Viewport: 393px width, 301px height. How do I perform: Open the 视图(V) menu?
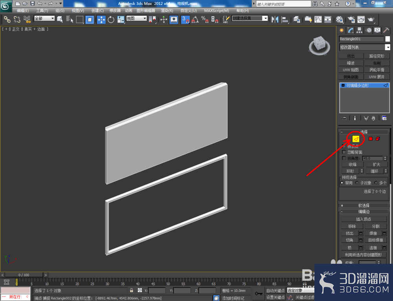[x=78, y=11]
